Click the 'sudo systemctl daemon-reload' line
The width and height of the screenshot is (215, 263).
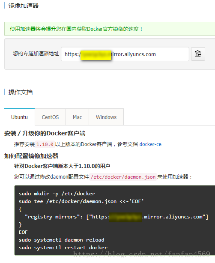pyautogui.click(x=61, y=240)
